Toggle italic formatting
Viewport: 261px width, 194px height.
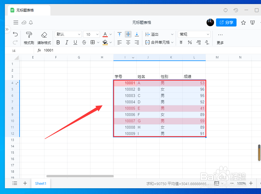pyautogui.click(x=67, y=42)
